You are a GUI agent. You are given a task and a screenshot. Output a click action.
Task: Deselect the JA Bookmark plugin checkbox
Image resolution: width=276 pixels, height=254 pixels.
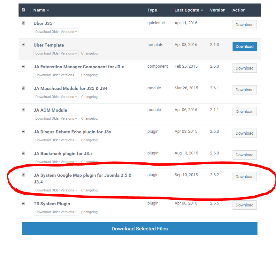point(23,153)
